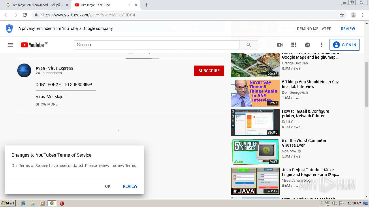Open 5 Computer Viruses video thumbnail
This screenshot has width=369, height=207.
[x=255, y=152]
